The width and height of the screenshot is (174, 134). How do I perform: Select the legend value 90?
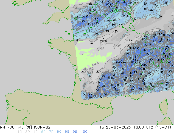(59, 132)
